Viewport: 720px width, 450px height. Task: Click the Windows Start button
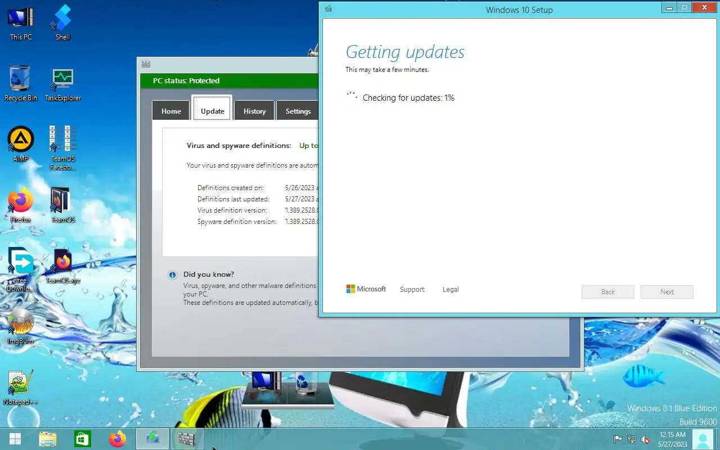point(15,439)
